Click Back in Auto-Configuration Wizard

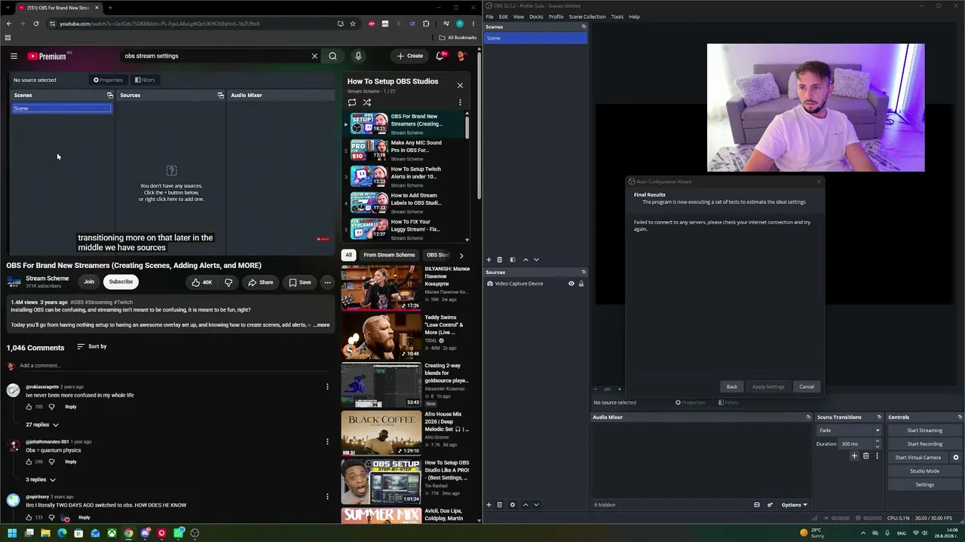732,387
